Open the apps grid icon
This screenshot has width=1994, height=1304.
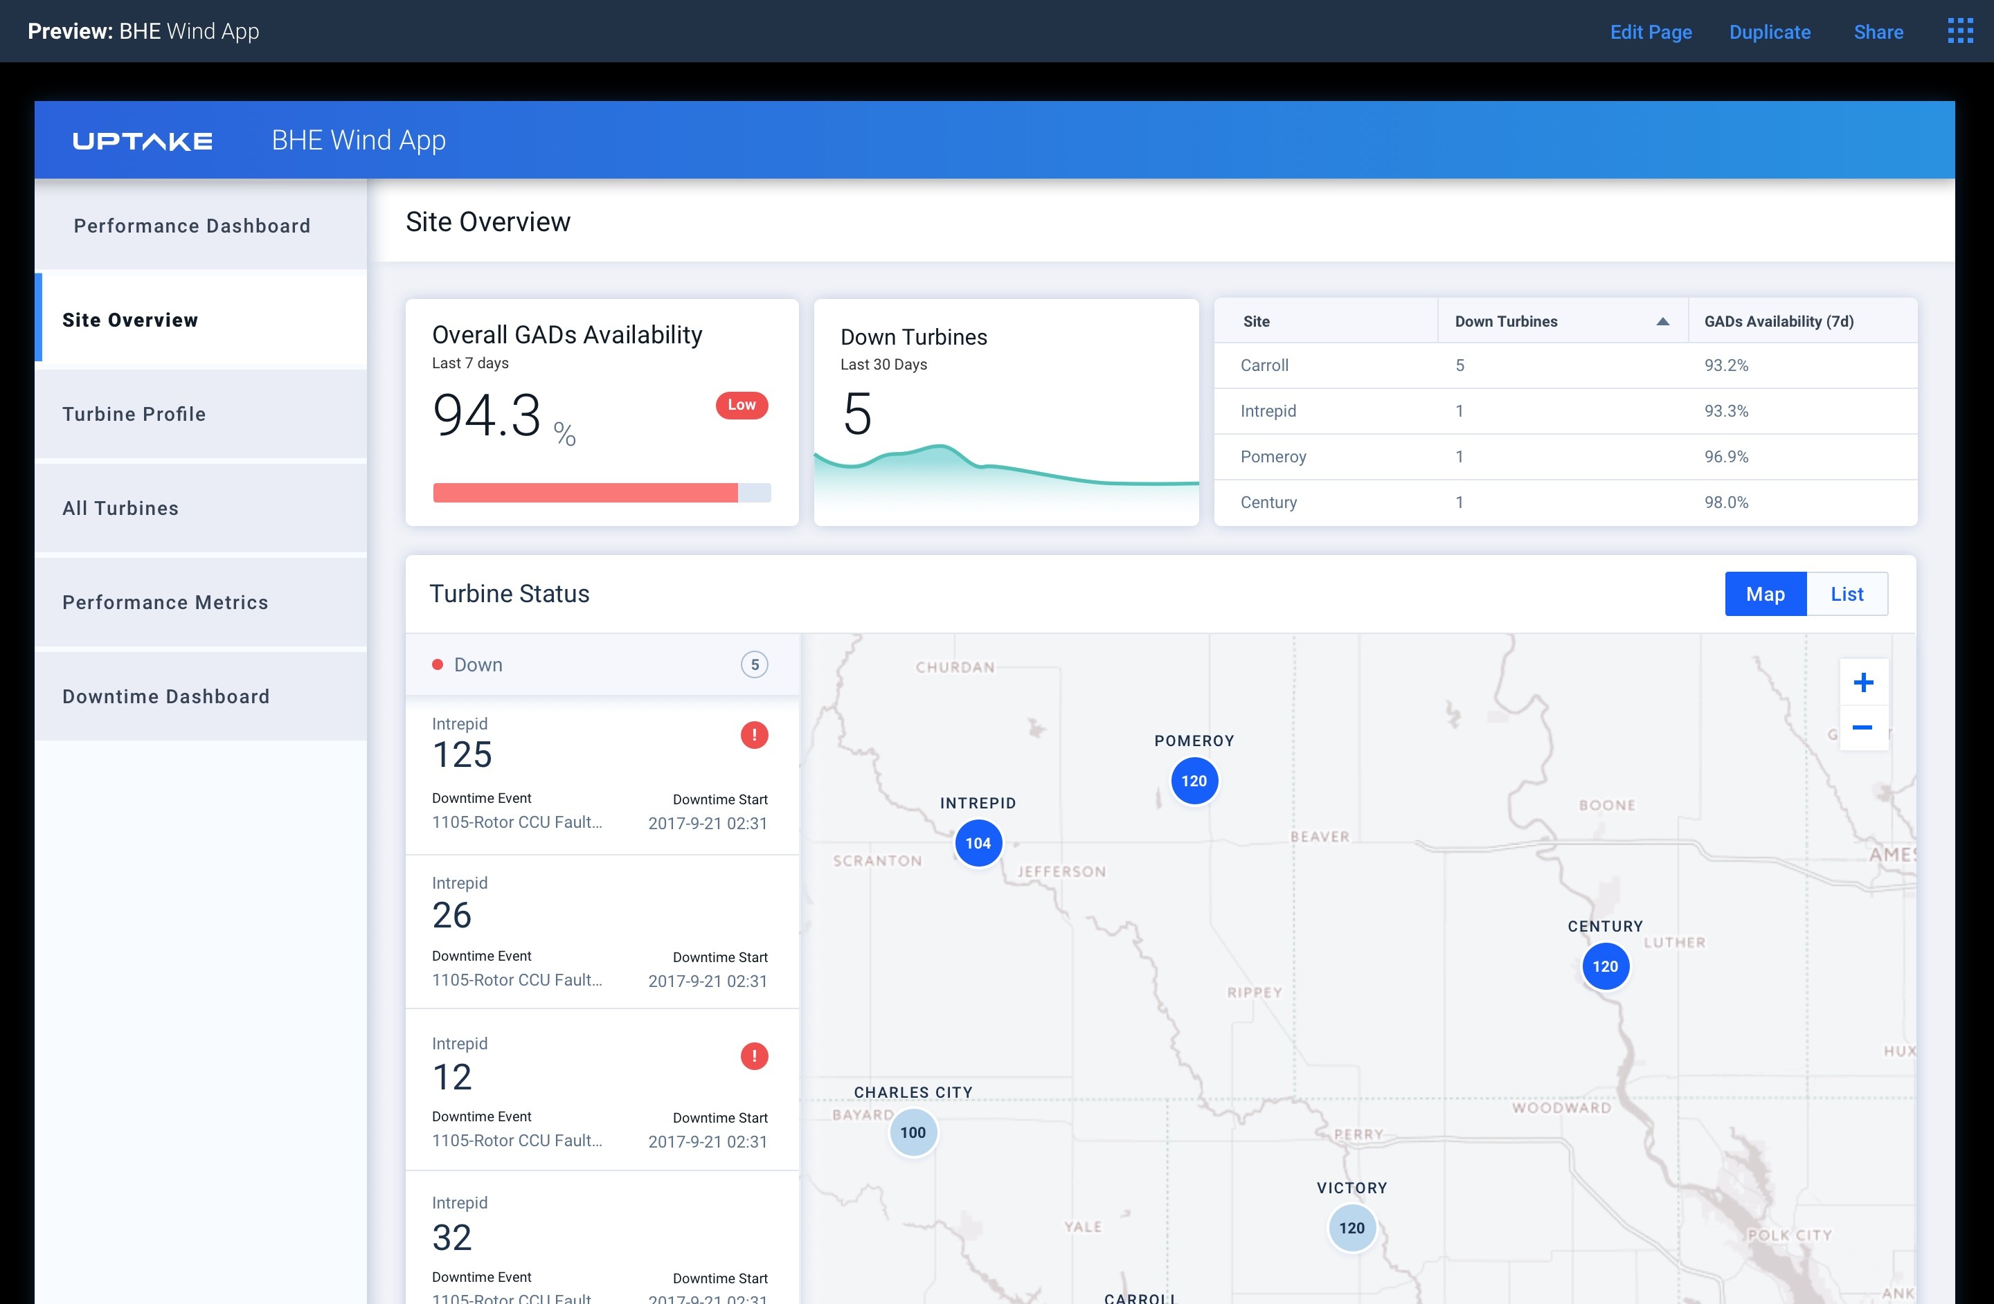click(1959, 31)
